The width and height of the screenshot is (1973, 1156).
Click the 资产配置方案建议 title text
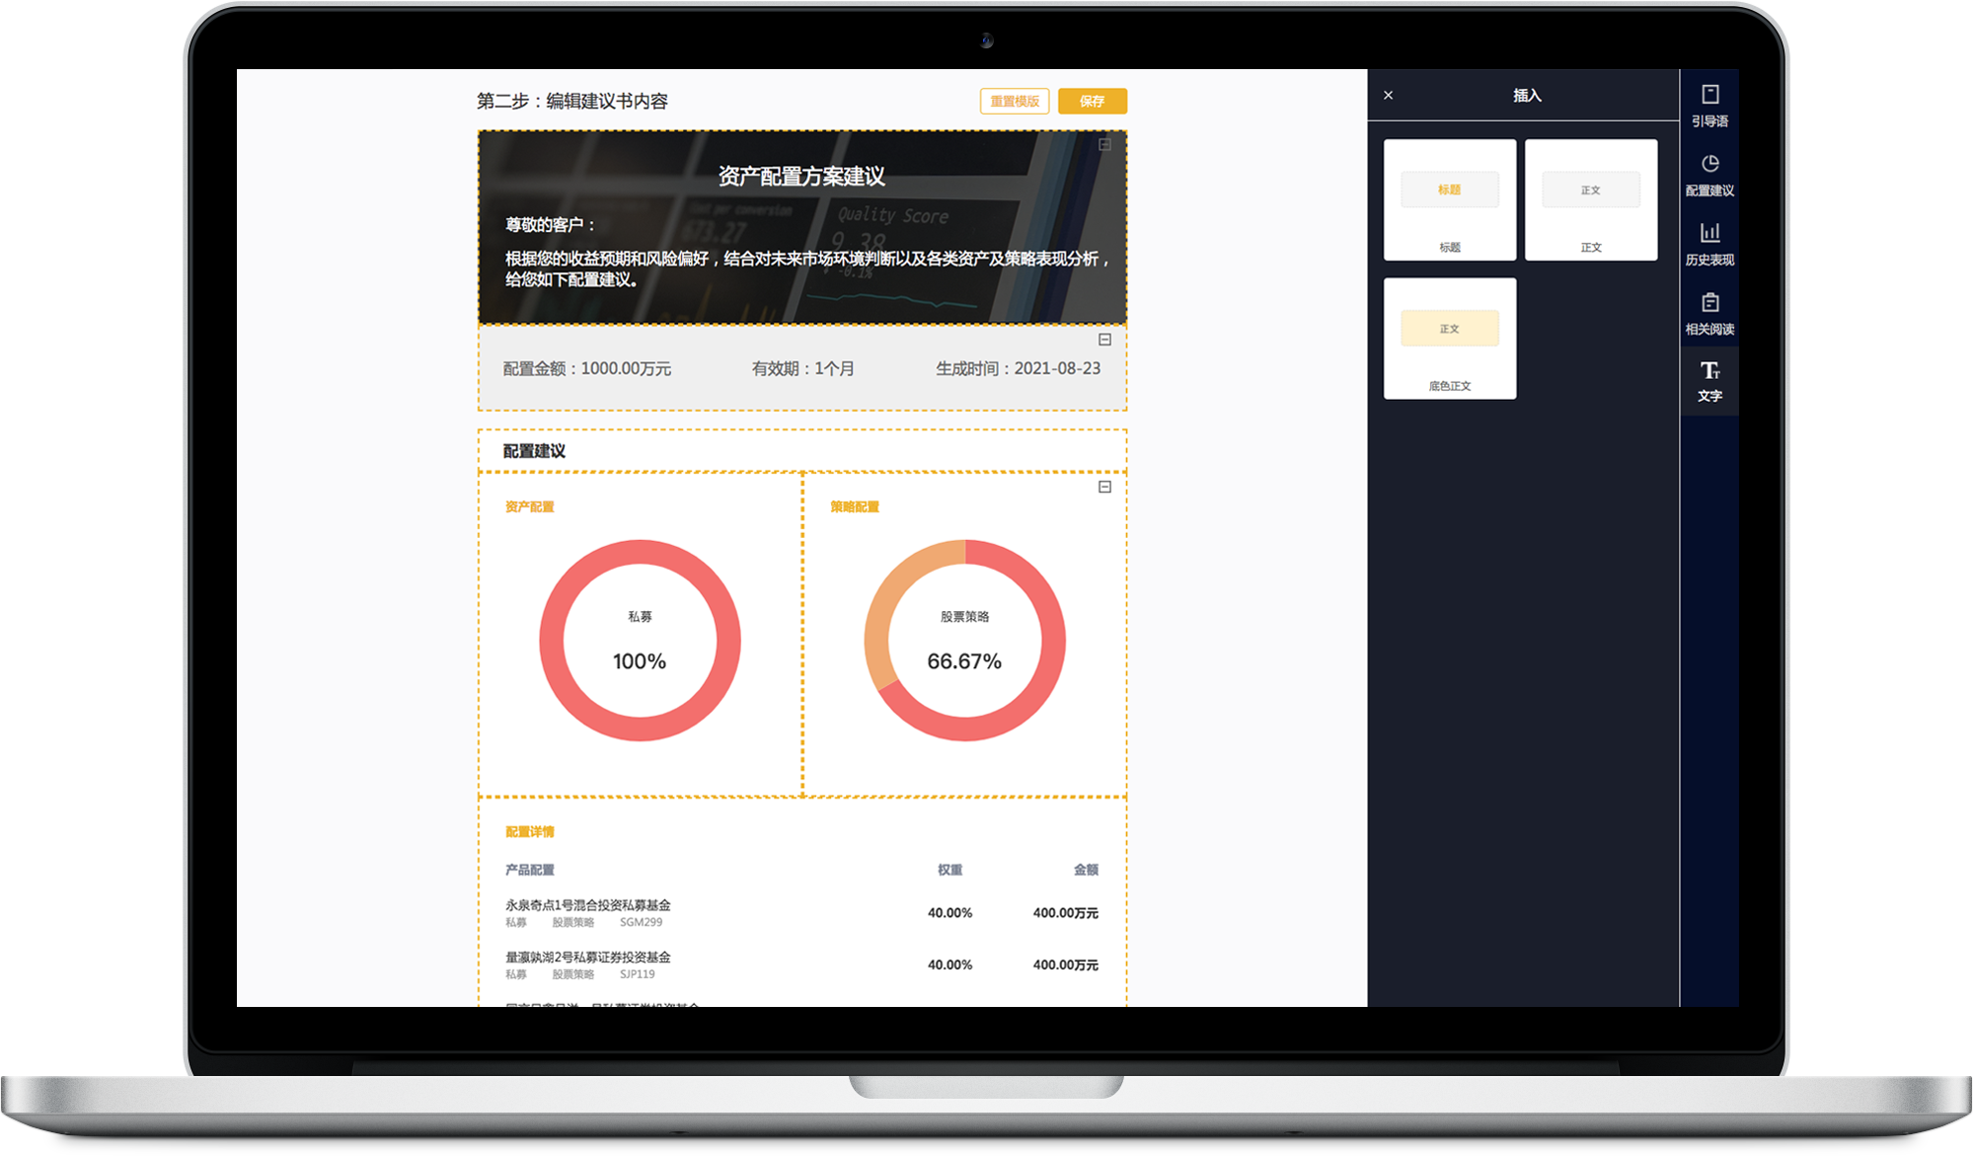coord(801,177)
